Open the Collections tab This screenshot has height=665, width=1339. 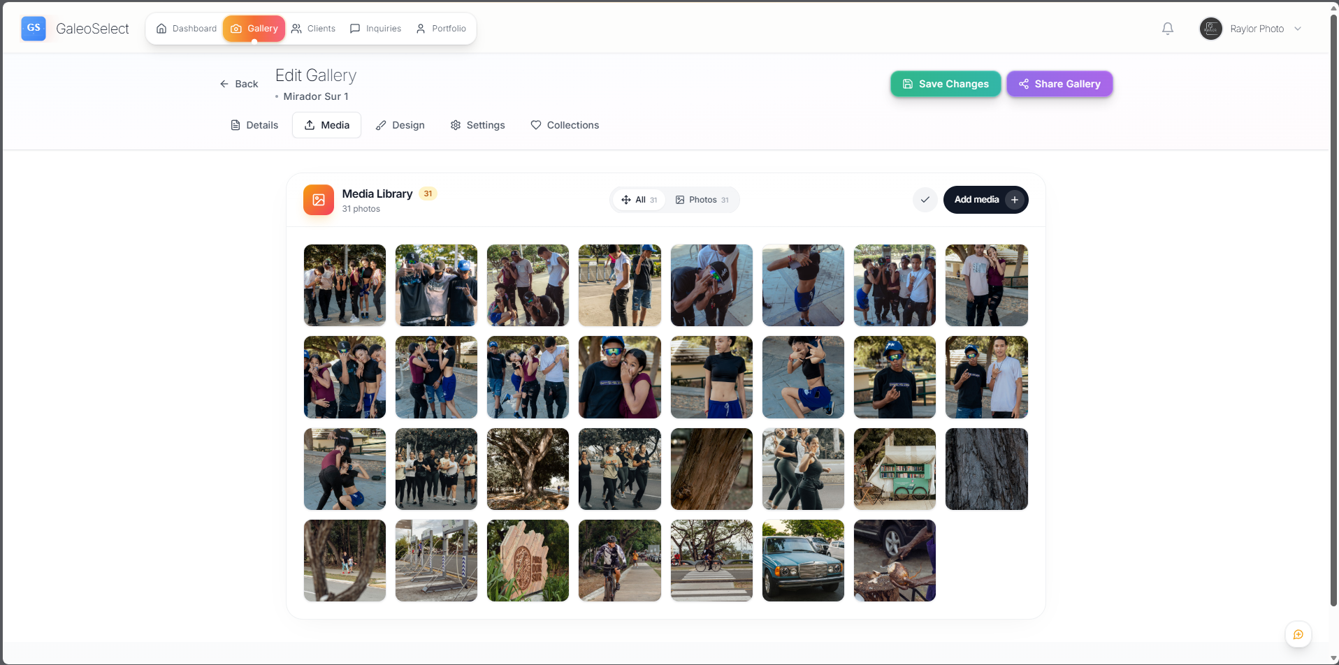[565, 125]
